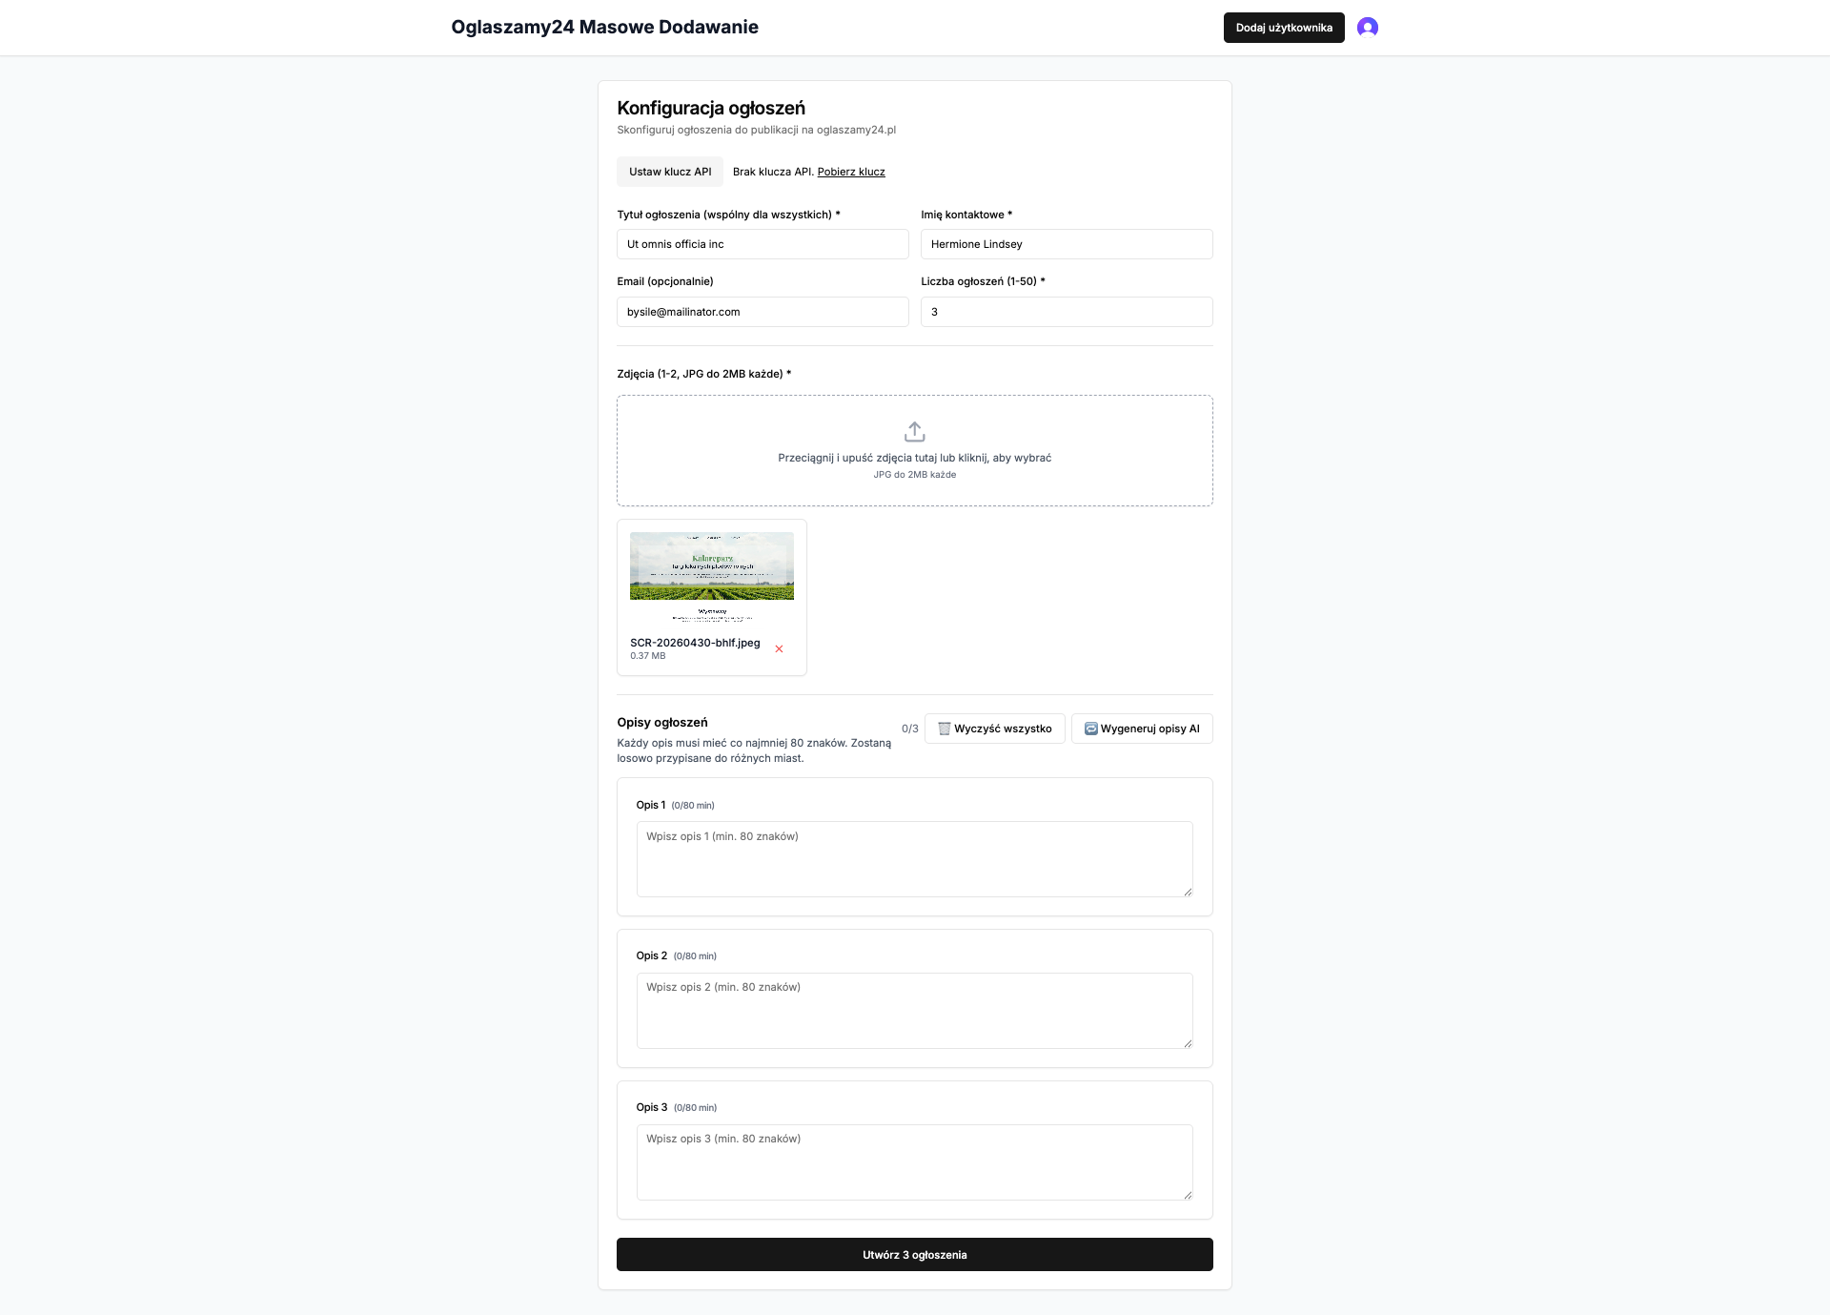1830x1315 pixels.
Task: Click the Liczba ogłoszeń number field
Action: pos(1067,312)
